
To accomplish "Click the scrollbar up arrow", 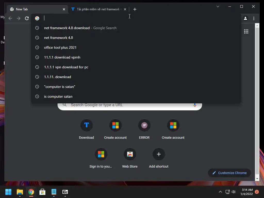I will tap(257, 26).
